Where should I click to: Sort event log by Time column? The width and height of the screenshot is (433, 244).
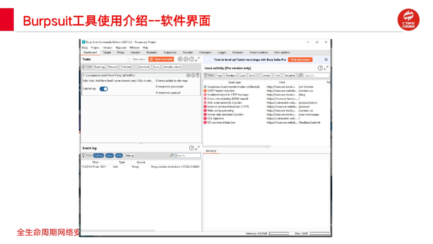point(97,163)
